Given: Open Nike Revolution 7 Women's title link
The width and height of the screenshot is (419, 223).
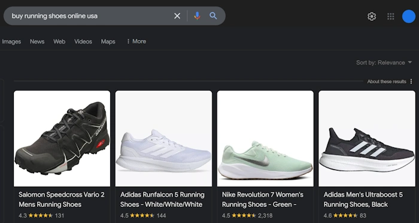Looking at the screenshot, I should [263, 200].
